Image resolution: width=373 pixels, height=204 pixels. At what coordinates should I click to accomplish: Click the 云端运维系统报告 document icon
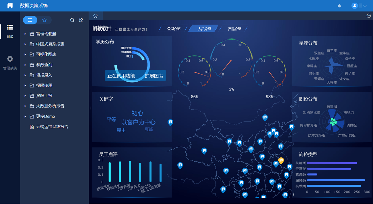[32, 127]
